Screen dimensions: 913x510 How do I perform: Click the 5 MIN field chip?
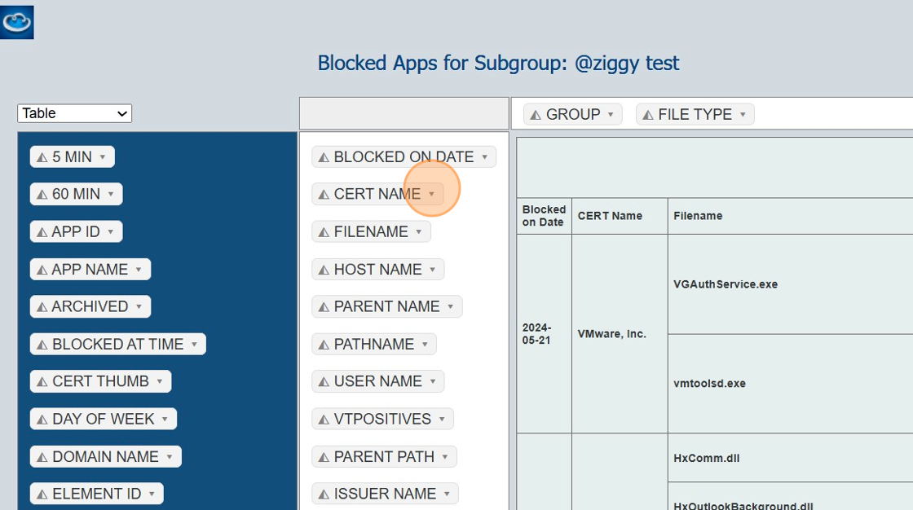point(72,156)
